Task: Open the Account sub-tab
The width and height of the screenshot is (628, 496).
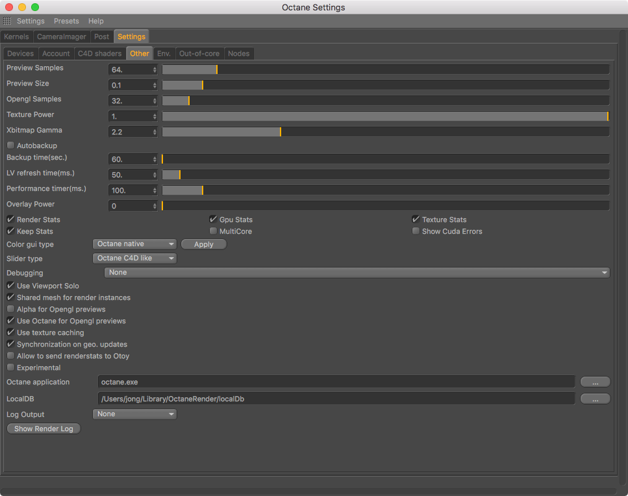Action: [x=56, y=53]
